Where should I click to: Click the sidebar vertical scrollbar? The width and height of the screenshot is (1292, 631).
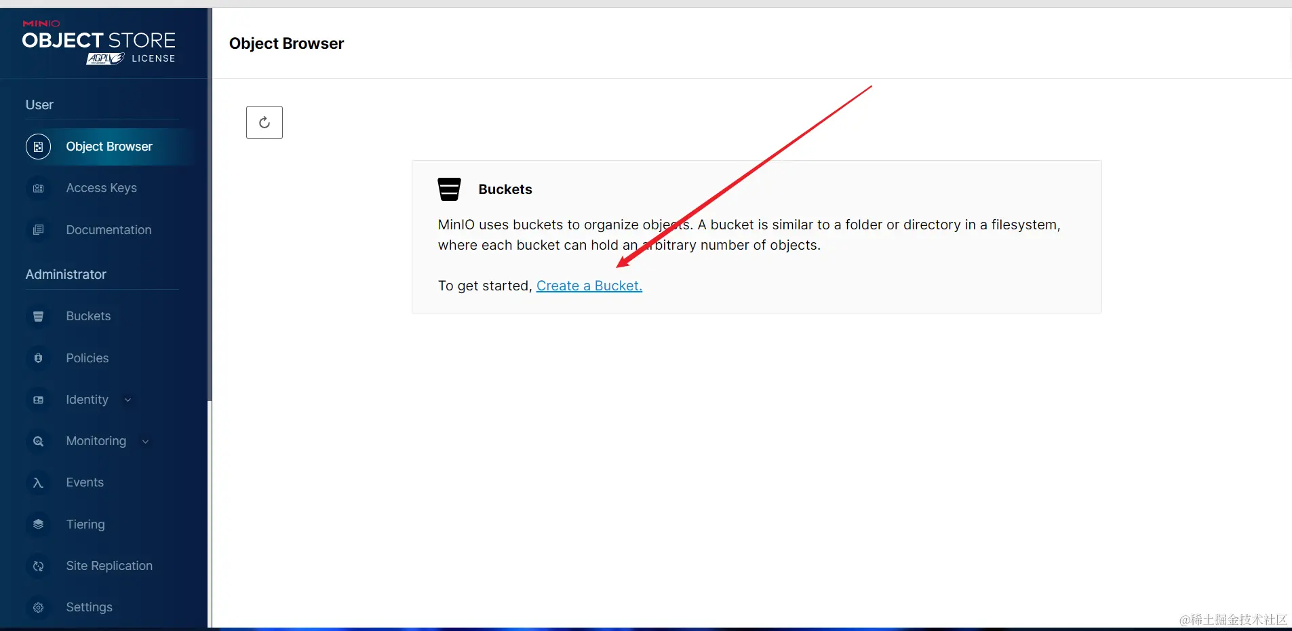(x=210, y=204)
